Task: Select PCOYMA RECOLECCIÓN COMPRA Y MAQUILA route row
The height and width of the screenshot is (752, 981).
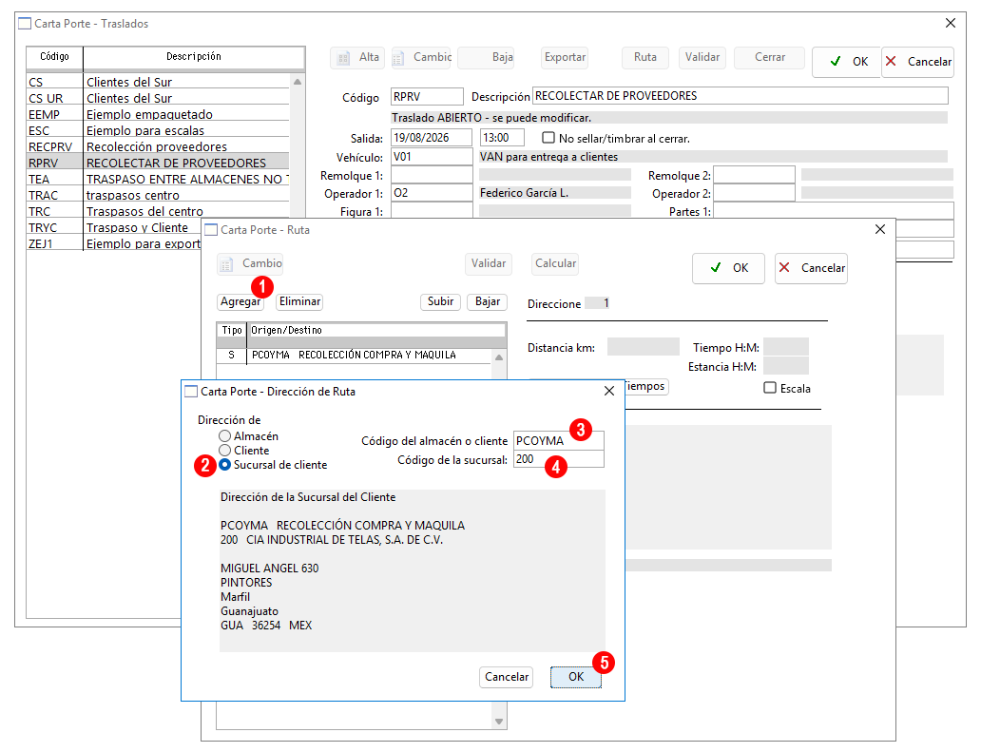Action: 355,356
